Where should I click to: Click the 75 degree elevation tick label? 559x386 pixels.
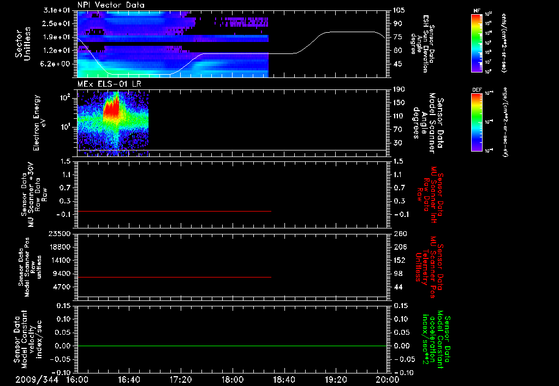[397, 37]
